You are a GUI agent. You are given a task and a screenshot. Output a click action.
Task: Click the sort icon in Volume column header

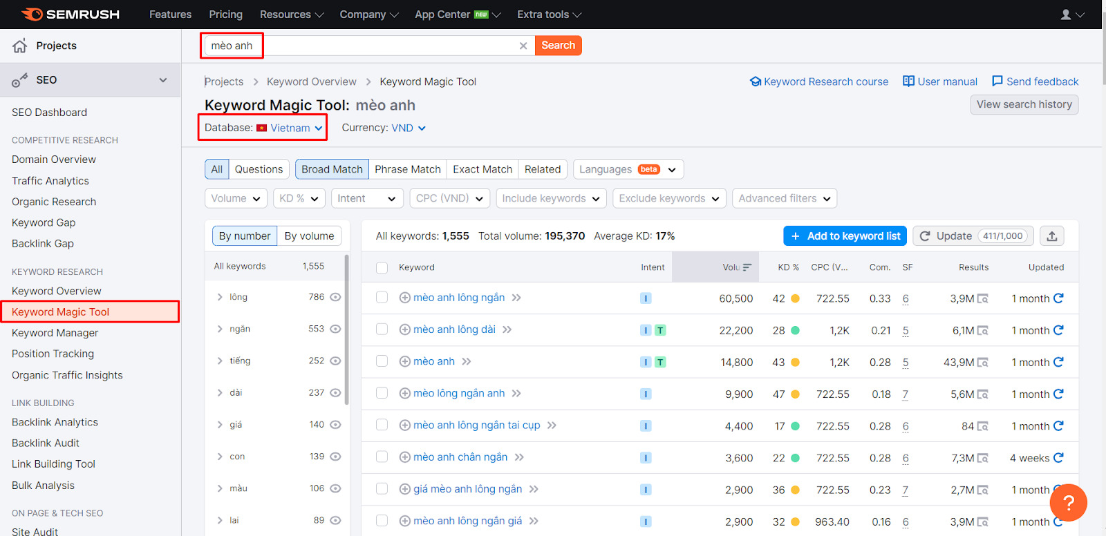(x=747, y=267)
